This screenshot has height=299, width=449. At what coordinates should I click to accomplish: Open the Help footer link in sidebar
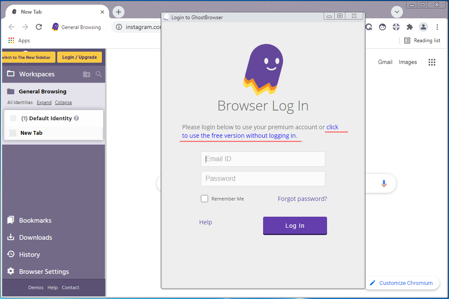(x=52, y=287)
